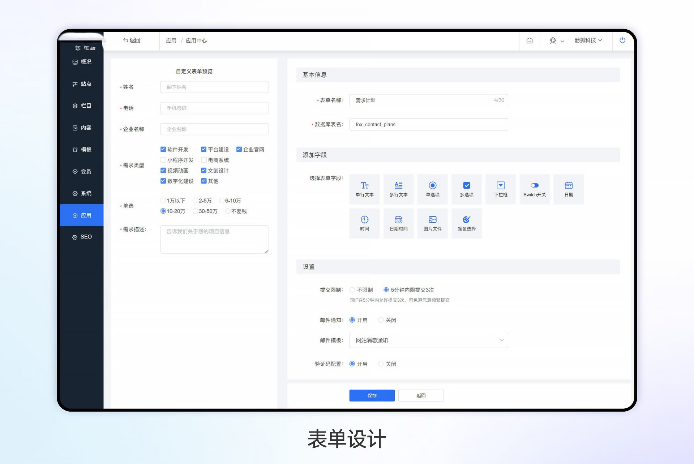Add a 颜色选择 color picker field

[466, 223]
